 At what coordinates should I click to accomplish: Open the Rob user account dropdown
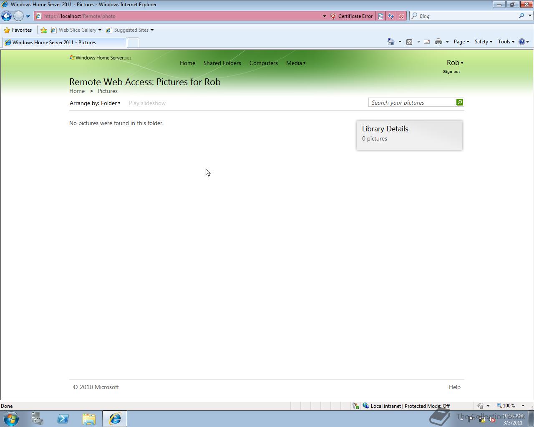(x=455, y=63)
